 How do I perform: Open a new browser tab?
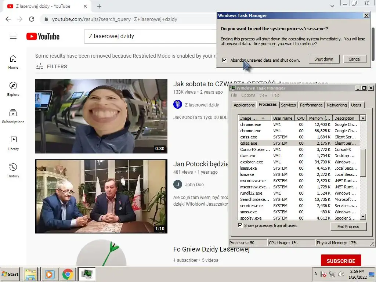99,6
